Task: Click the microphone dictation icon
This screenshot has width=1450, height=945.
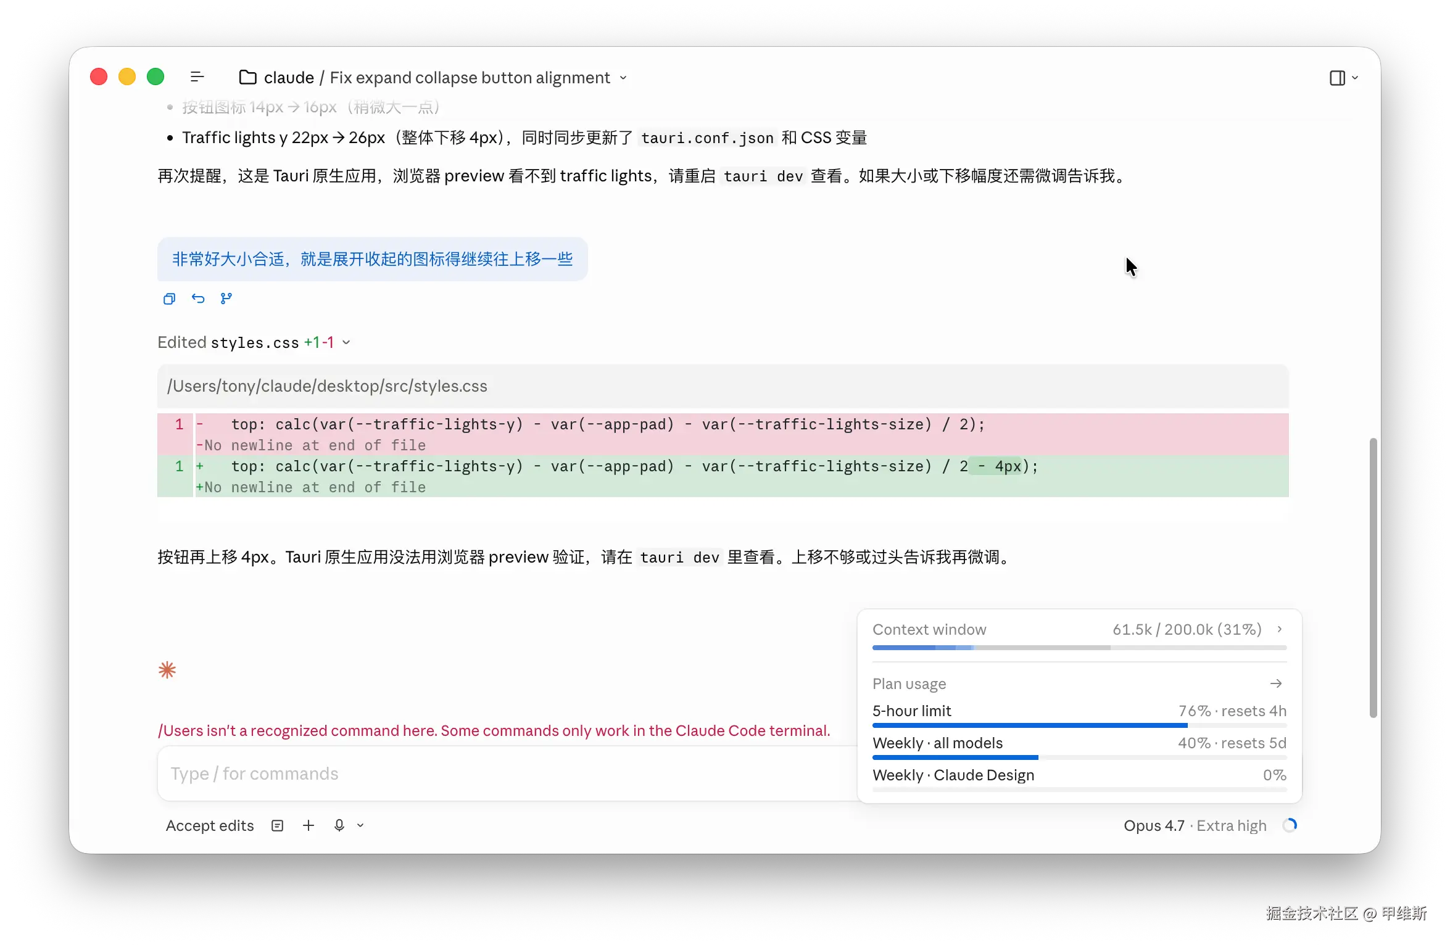Action: point(339,825)
